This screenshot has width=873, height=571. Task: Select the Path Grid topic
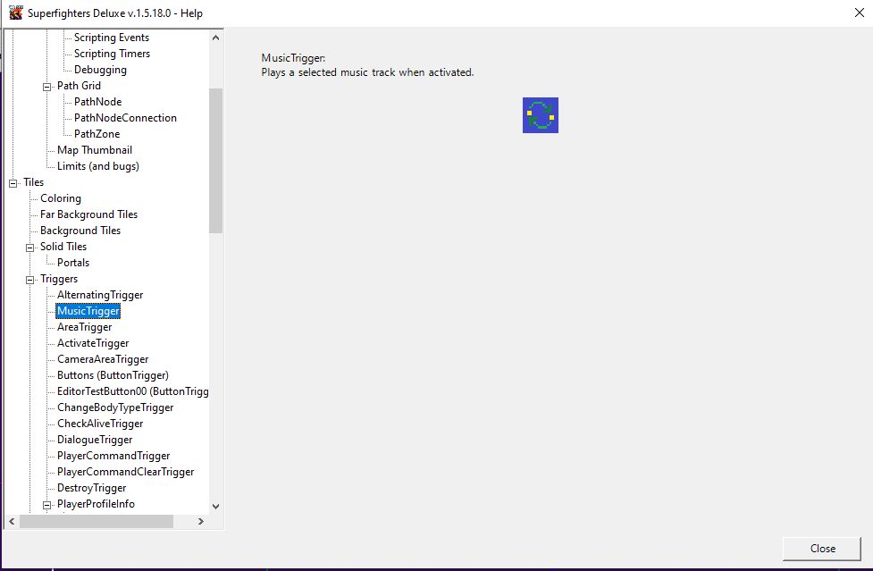pos(79,86)
